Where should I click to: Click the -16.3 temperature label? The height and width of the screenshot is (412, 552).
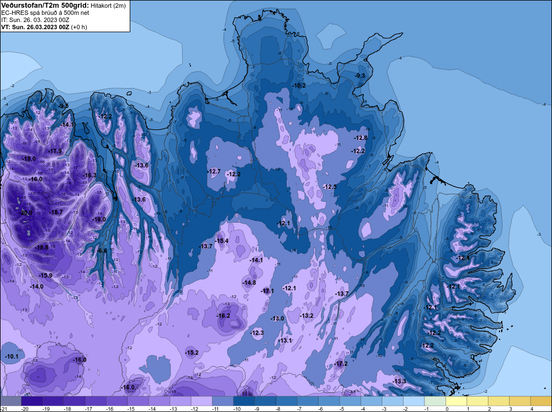point(90,175)
